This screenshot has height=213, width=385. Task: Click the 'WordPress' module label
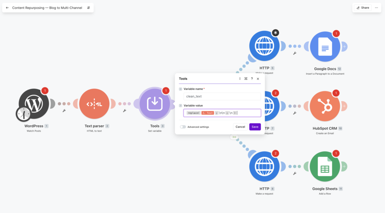pyautogui.click(x=34, y=126)
